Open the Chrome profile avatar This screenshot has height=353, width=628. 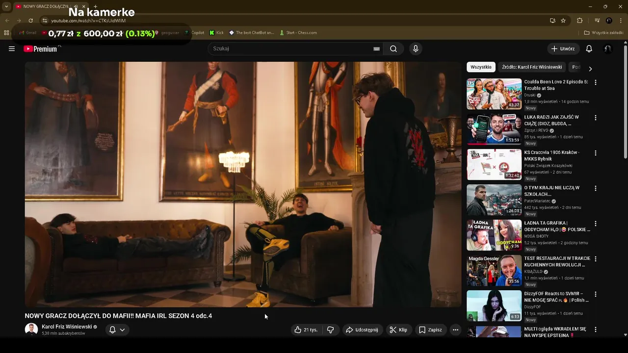pyautogui.click(x=609, y=21)
